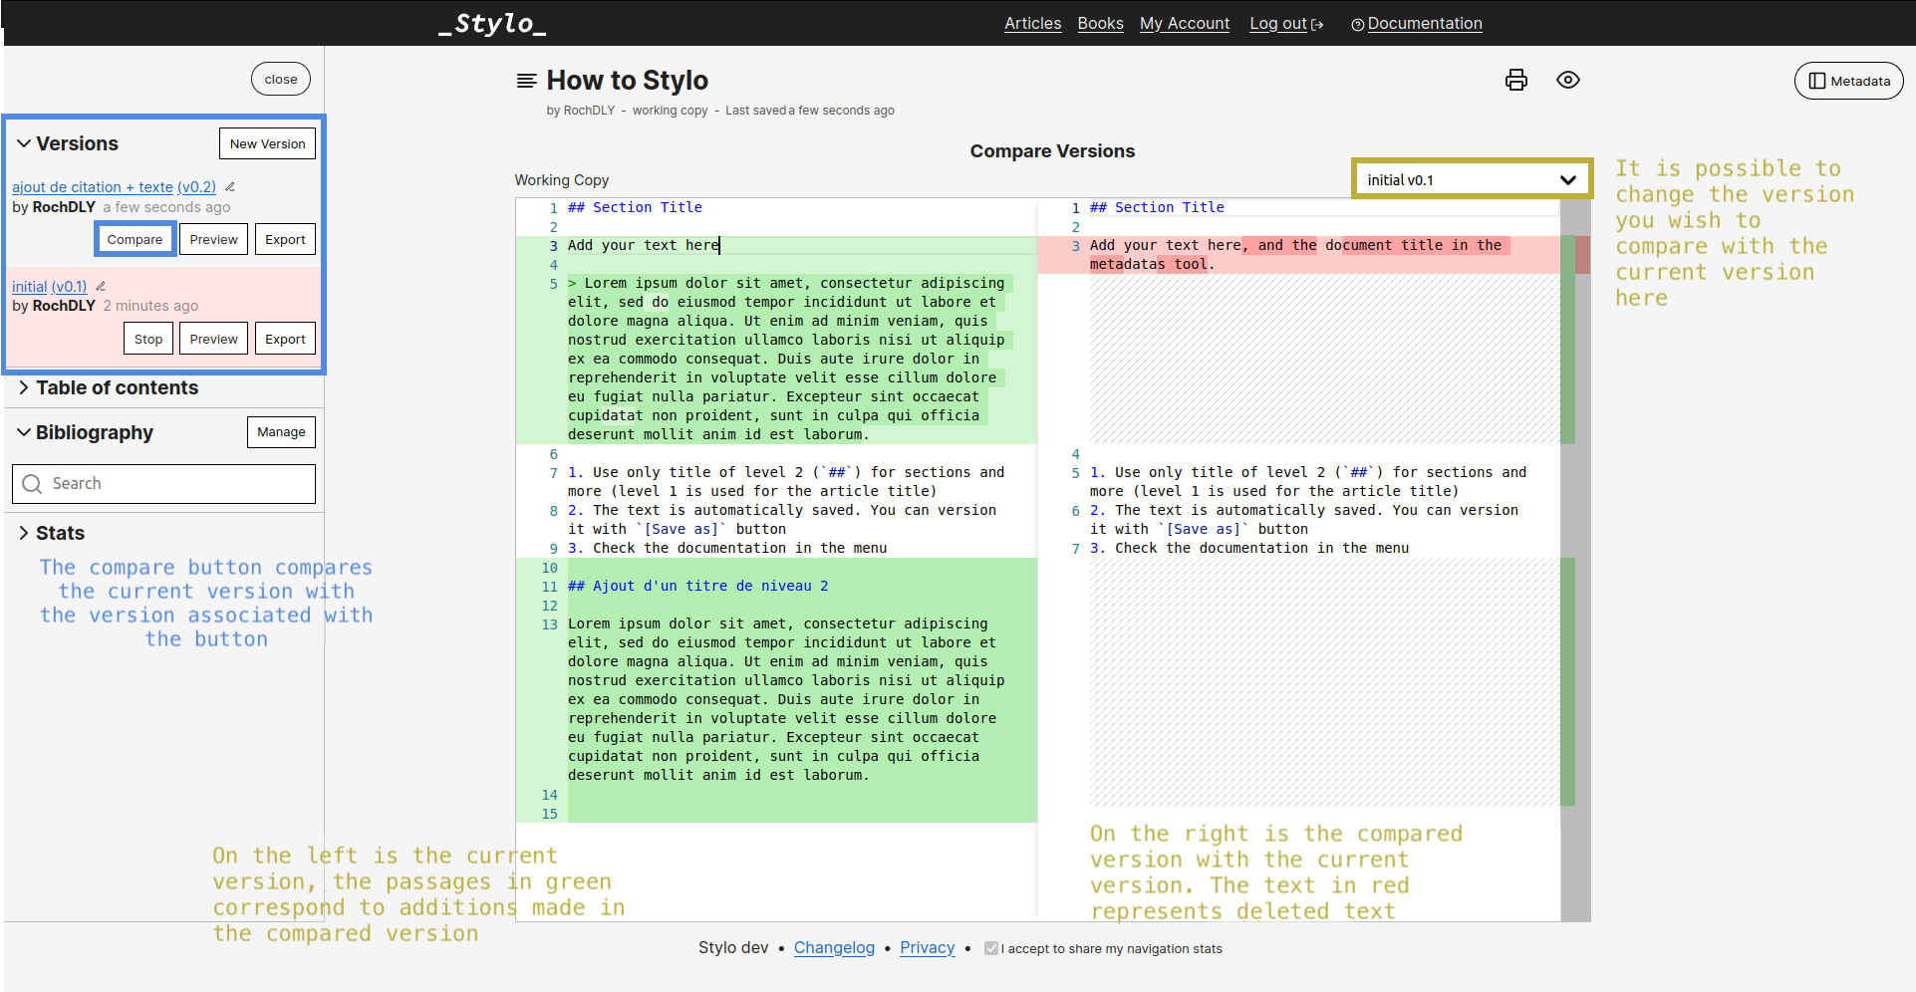The image size is (1916, 992).
Task: Open the Changelog link
Action: [x=834, y=947]
